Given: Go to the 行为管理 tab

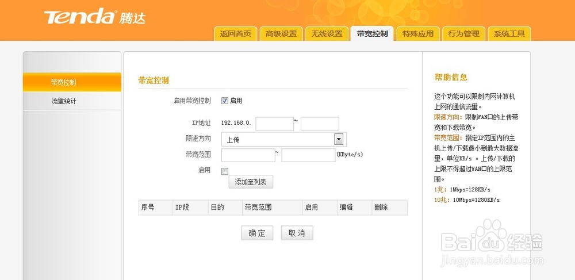Looking at the screenshot, I should click(x=463, y=34).
